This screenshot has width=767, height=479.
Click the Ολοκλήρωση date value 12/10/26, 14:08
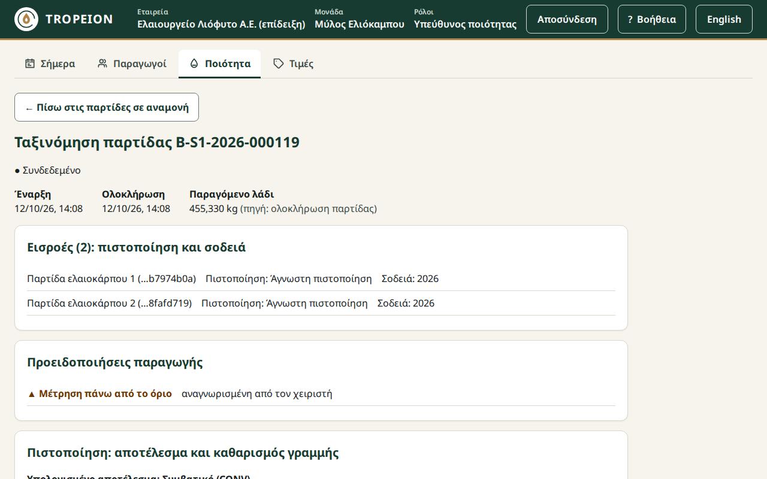click(136, 209)
